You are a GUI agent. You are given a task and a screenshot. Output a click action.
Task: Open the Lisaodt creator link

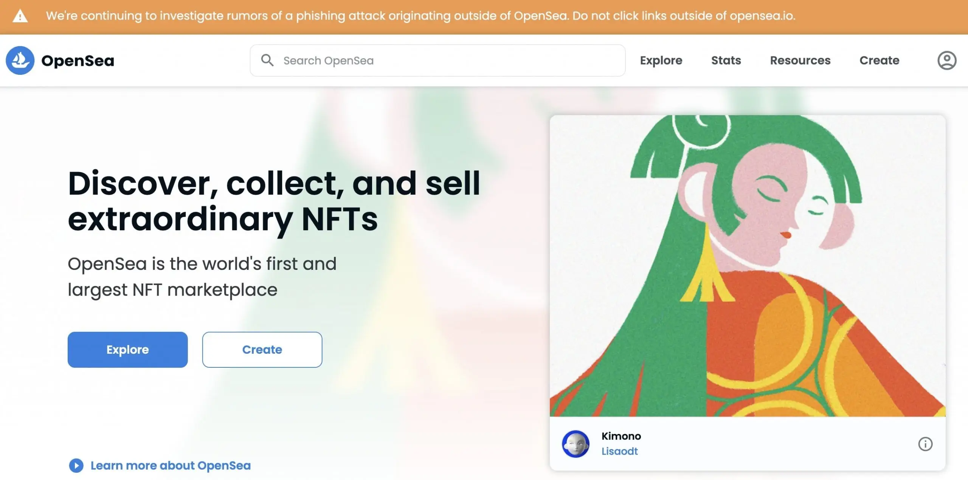tap(619, 451)
